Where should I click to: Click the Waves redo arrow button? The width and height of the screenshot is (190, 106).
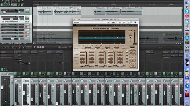coord(82,25)
